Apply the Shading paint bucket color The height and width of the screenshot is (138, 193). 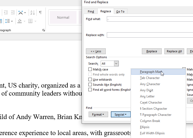20,21
